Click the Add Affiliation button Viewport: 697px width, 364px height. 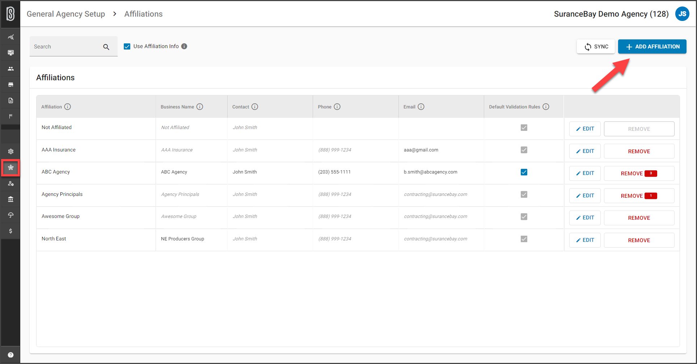pyautogui.click(x=652, y=47)
